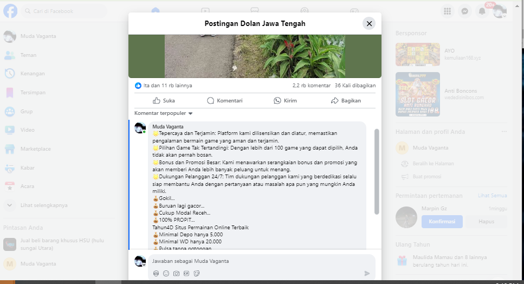Viewport: 524px width, 284px height.
Task: Open the sticker picker in reply box
Action: tap(197, 274)
